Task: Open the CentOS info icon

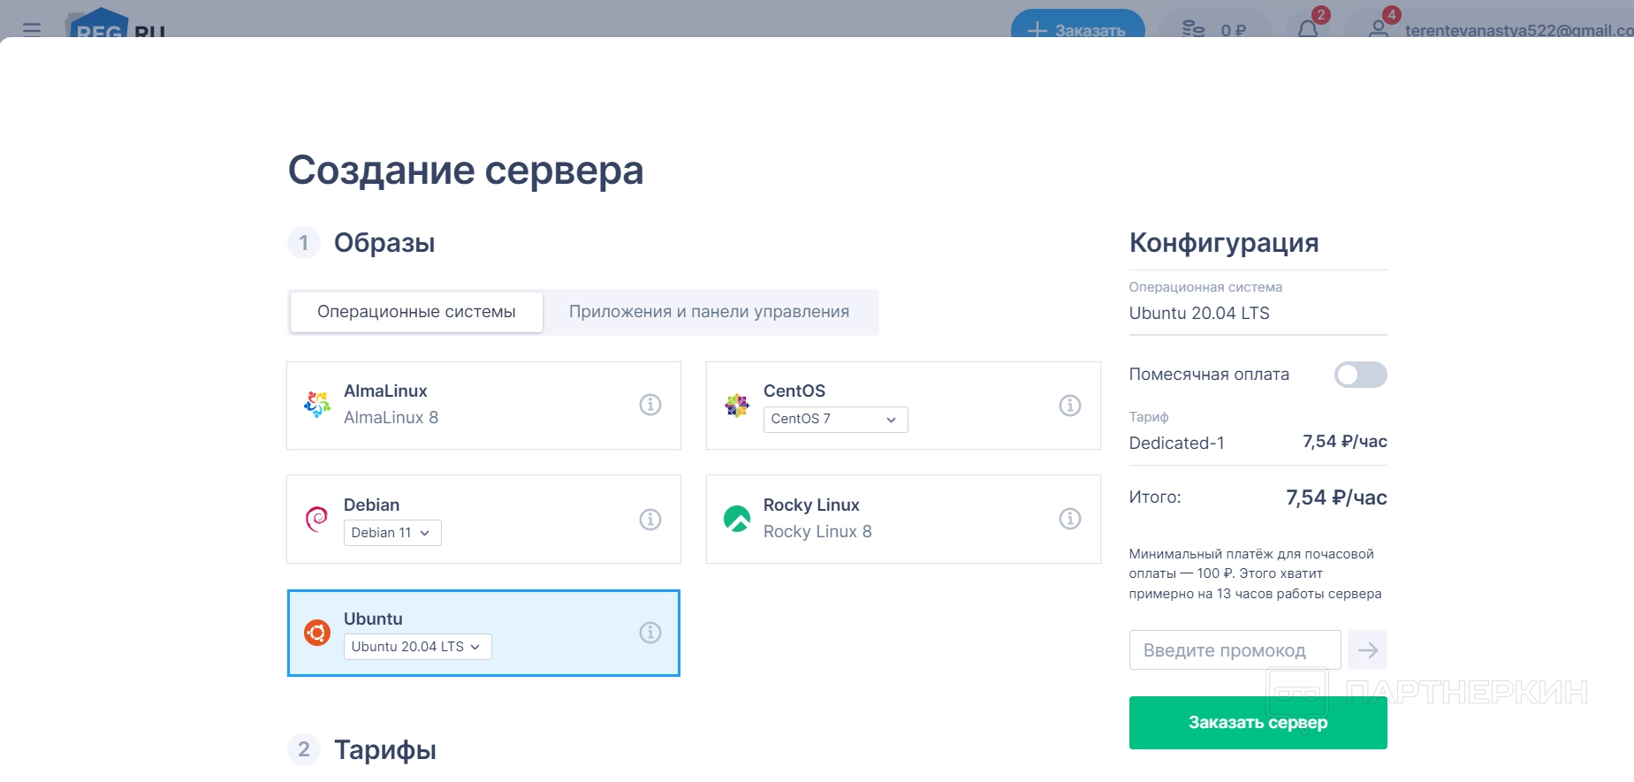Action: click(1070, 406)
